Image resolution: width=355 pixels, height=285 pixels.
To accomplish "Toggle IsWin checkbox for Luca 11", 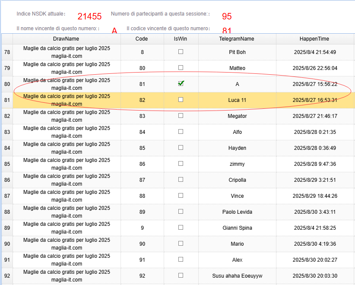I will coord(181,100).
